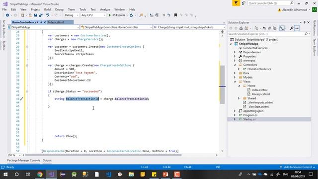This screenshot has width=318, height=179.
Task: Toggle the File Nesting button in Solution Explorer
Action: (x=282, y=28)
